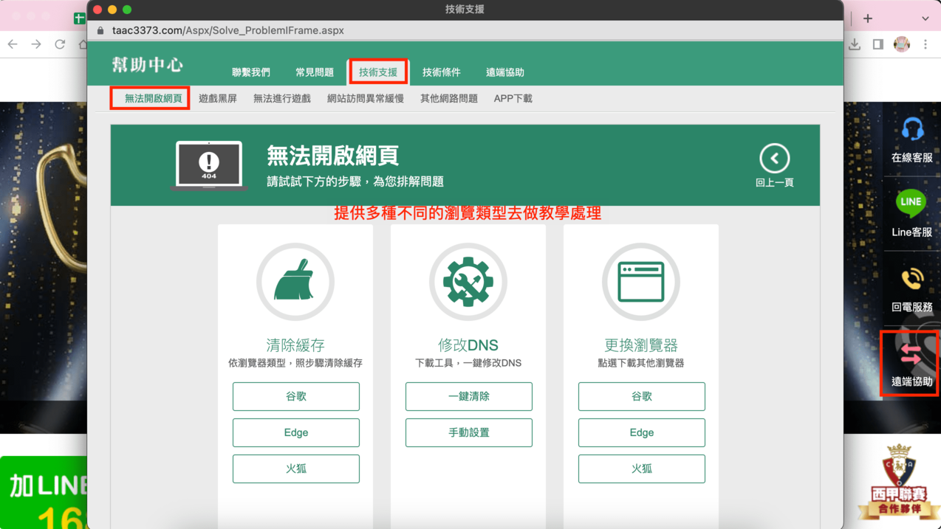This screenshot has width=941, height=529.
Task: Open the 技術支援 tab
Action: coord(378,72)
